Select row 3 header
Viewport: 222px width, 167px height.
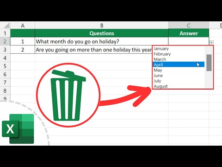pyautogui.click(x=5, y=50)
